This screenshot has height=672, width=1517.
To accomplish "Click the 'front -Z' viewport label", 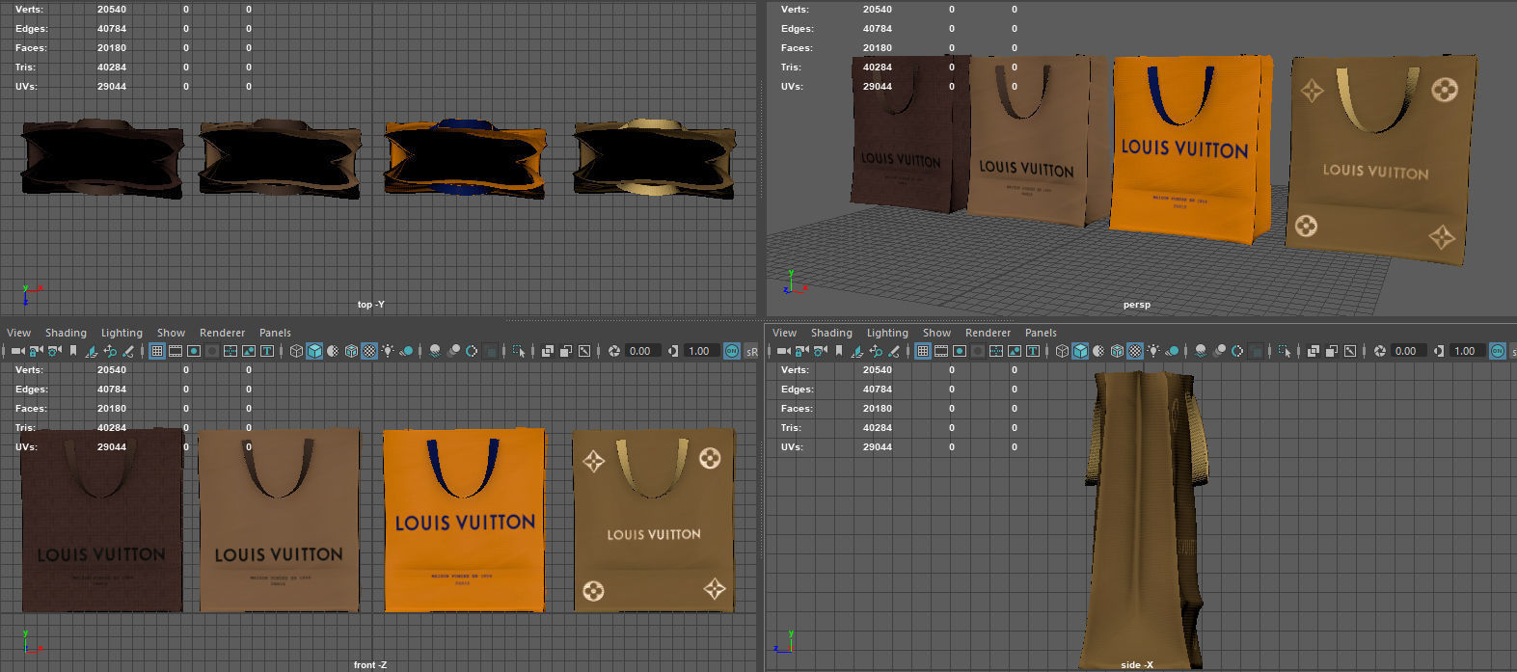I will tap(370, 665).
